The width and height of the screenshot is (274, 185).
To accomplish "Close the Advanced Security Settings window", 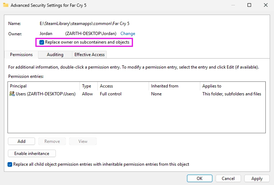I will pos(266,5).
